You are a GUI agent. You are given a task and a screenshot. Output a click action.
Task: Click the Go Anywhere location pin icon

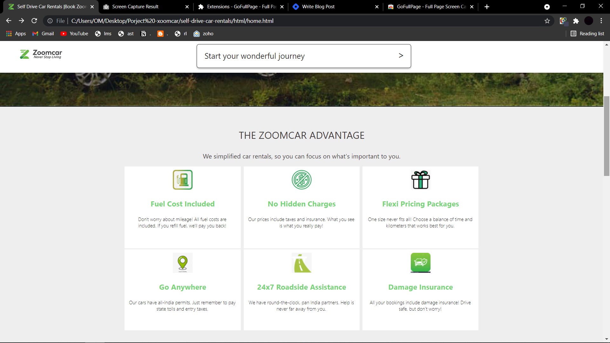click(182, 263)
